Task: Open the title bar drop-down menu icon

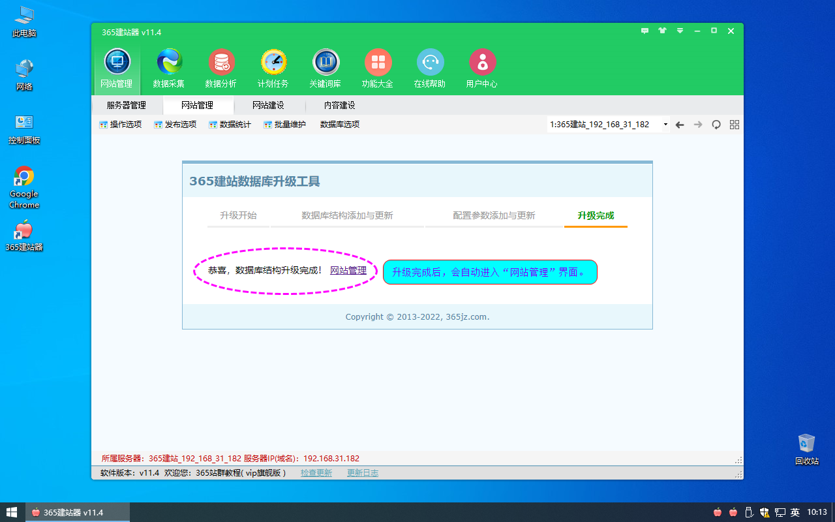Action: [680, 31]
